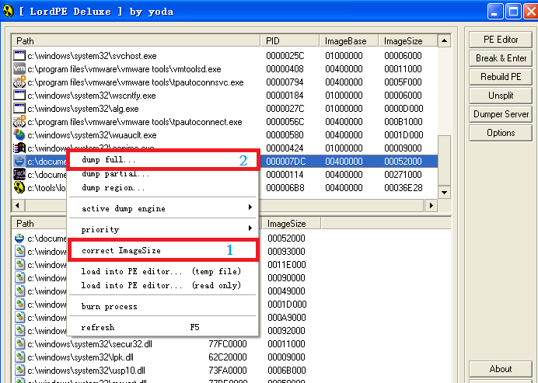Viewport: 538px width, 383px height.
Task: Expand the priority submenu
Action: 163,229
